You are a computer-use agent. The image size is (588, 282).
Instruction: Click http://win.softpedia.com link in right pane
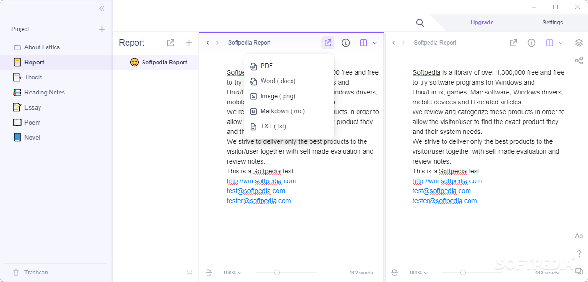(x=447, y=181)
